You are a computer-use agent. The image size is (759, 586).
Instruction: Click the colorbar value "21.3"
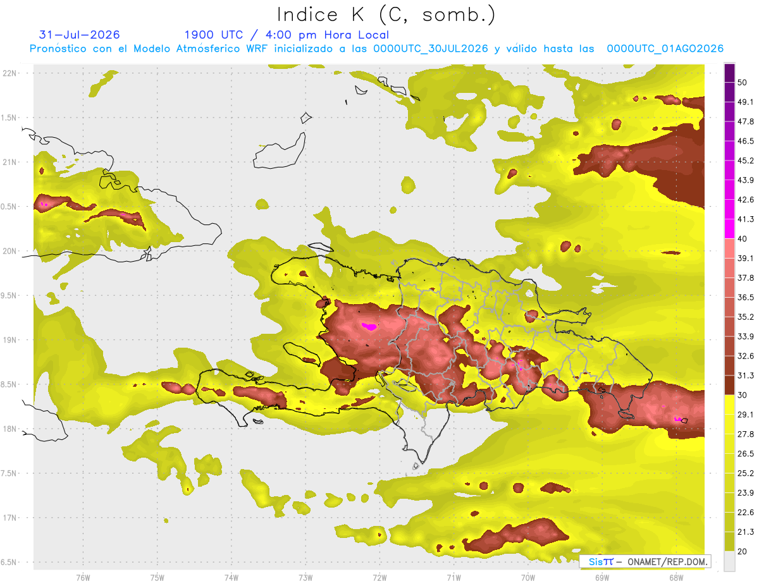point(745,532)
